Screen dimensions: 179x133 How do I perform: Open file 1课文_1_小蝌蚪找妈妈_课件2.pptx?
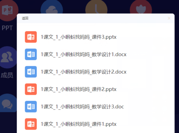78,89
